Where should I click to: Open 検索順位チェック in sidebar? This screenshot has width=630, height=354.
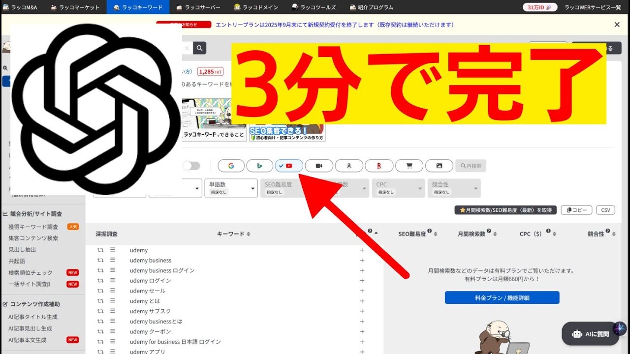pyautogui.click(x=30, y=272)
